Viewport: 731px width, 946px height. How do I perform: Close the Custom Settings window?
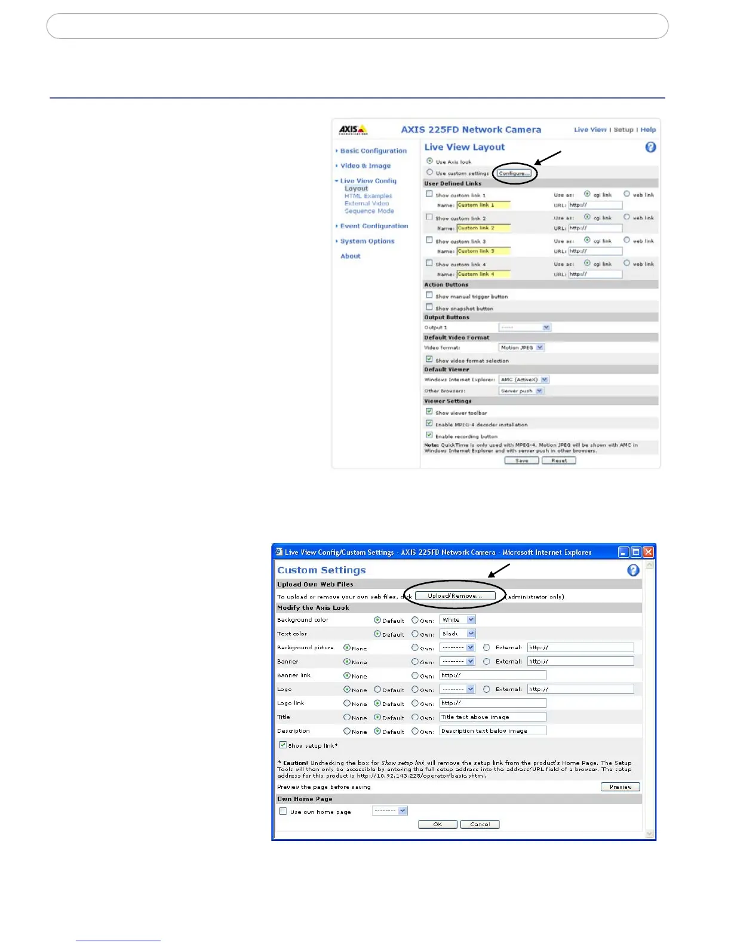(x=649, y=552)
